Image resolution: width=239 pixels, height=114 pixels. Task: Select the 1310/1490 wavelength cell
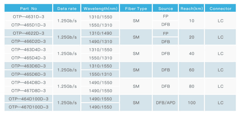tap(100, 33)
